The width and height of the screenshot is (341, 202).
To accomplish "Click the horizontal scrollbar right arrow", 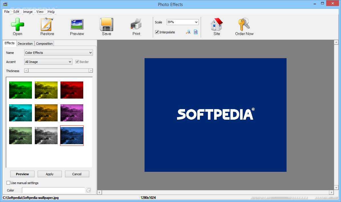I will pyautogui.click(x=331, y=192).
